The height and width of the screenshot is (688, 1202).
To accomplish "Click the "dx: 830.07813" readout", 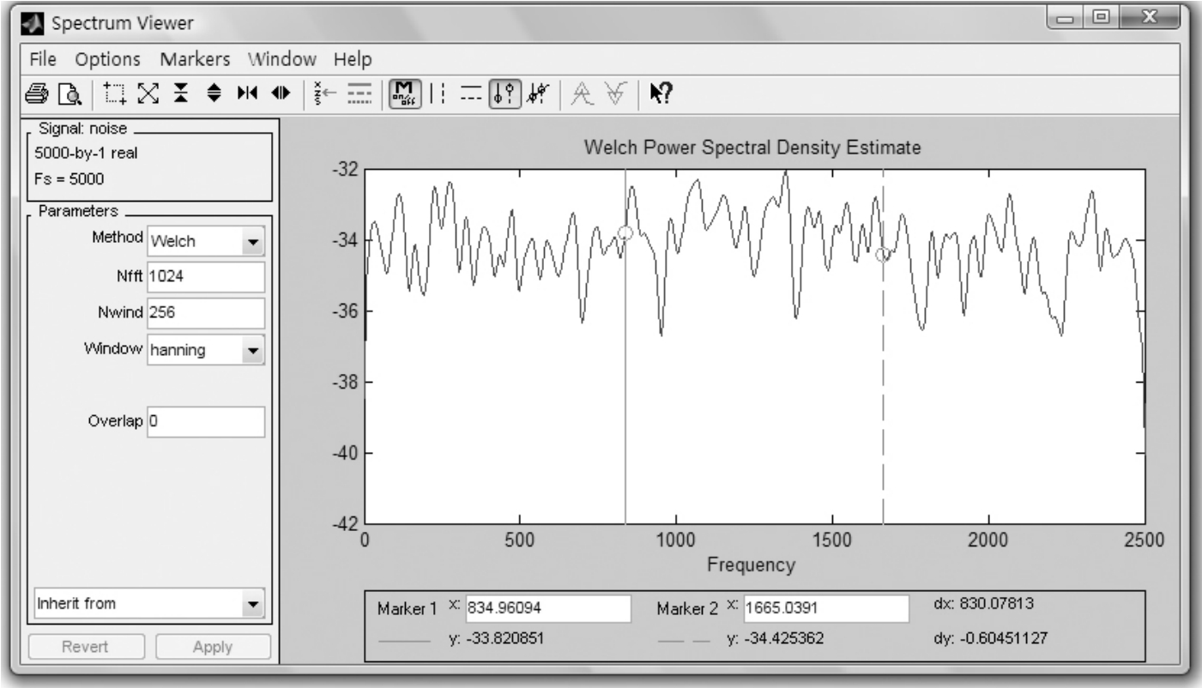I will (x=982, y=604).
